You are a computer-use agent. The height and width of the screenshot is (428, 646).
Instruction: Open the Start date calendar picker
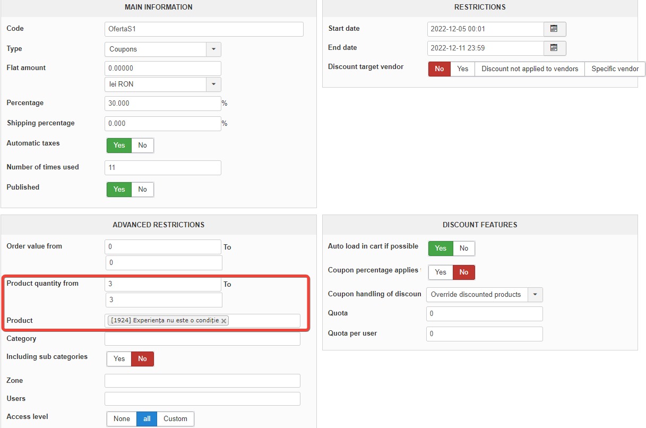(x=554, y=29)
